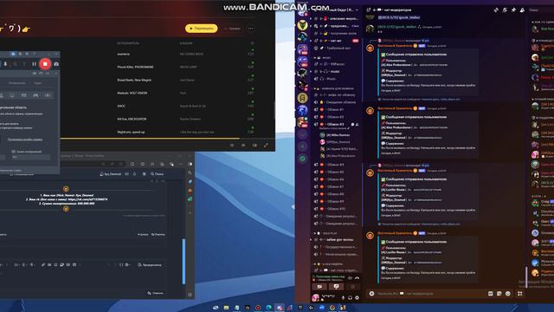The width and height of the screenshot is (554, 312).
Task: Pause the Bandicam recording
Action: 35,64
